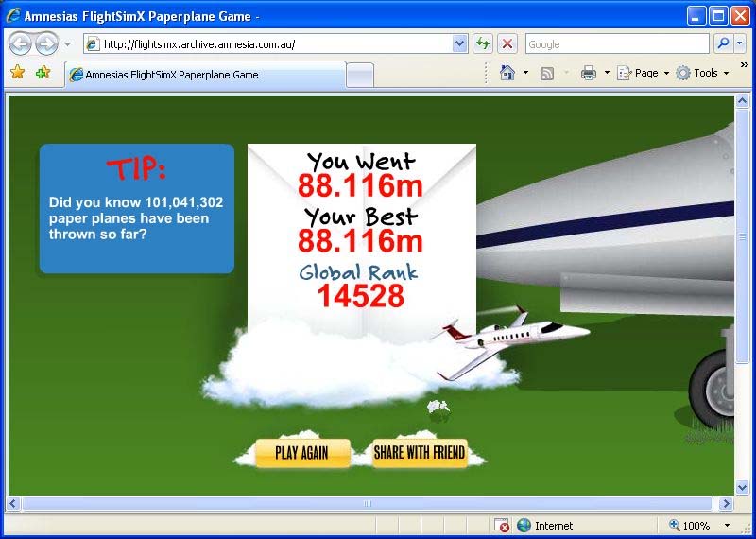756x539 pixels.
Task: Click the "Your Best" 88.116m distance value
Action: point(360,241)
